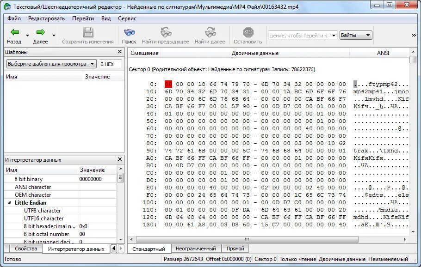Close the Шаблоны panel

pyautogui.click(x=120, y=51)
